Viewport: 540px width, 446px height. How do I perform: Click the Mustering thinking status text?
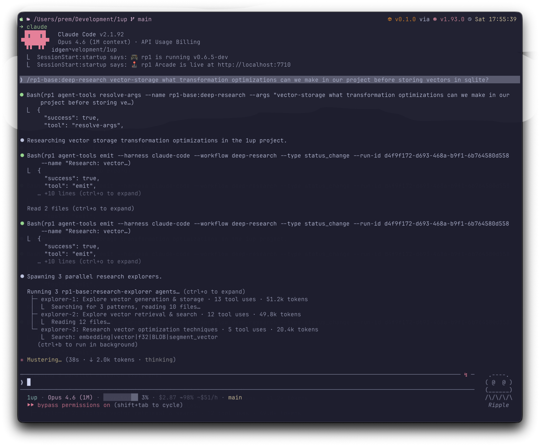click(x=101, y=360)
